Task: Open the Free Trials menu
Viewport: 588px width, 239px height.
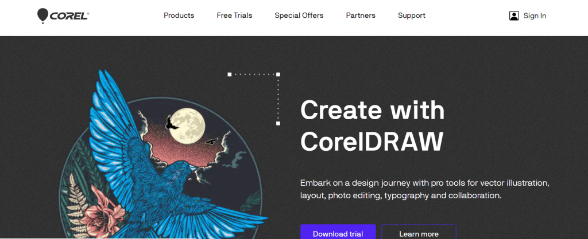Action: tap(234, 15)
